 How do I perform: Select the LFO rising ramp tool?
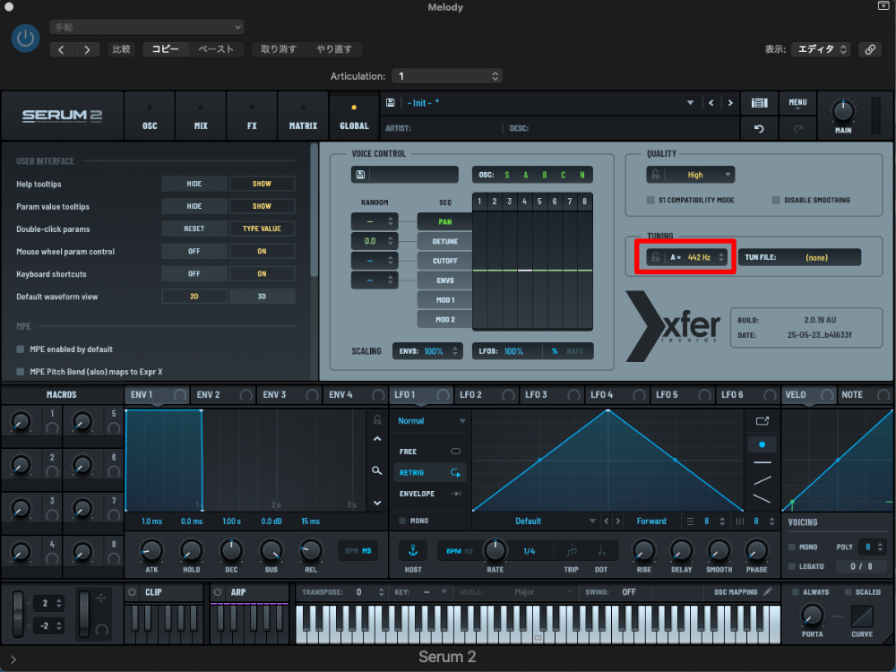point(762,480)
